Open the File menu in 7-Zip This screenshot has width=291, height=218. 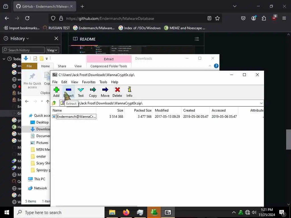point(55,82)
